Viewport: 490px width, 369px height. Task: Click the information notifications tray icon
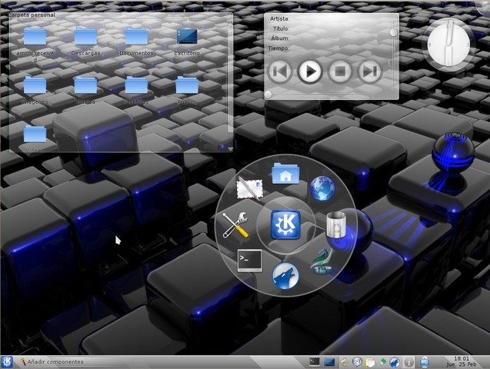[x=408, y=362]
